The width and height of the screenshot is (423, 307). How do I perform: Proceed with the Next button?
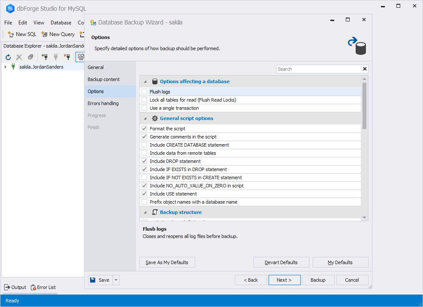pyautogui.click(x=284, y=280)
